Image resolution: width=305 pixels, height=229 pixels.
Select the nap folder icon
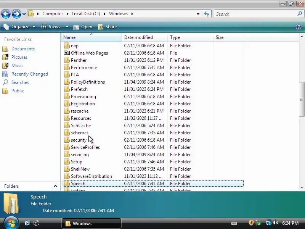[x=67, y=45]
